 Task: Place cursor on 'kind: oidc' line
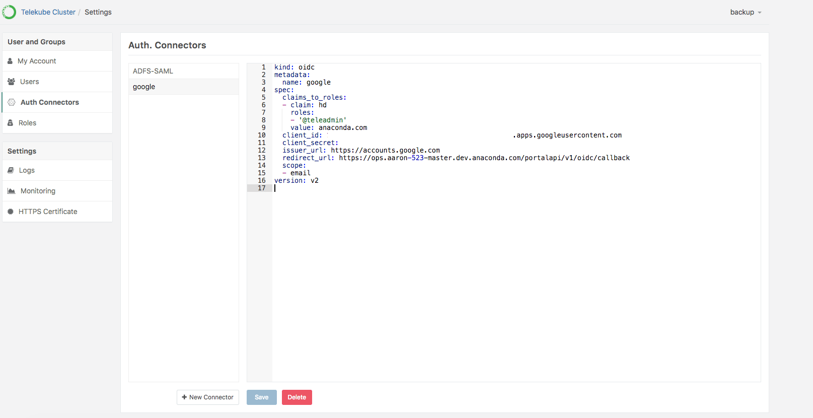click(294, 67)
